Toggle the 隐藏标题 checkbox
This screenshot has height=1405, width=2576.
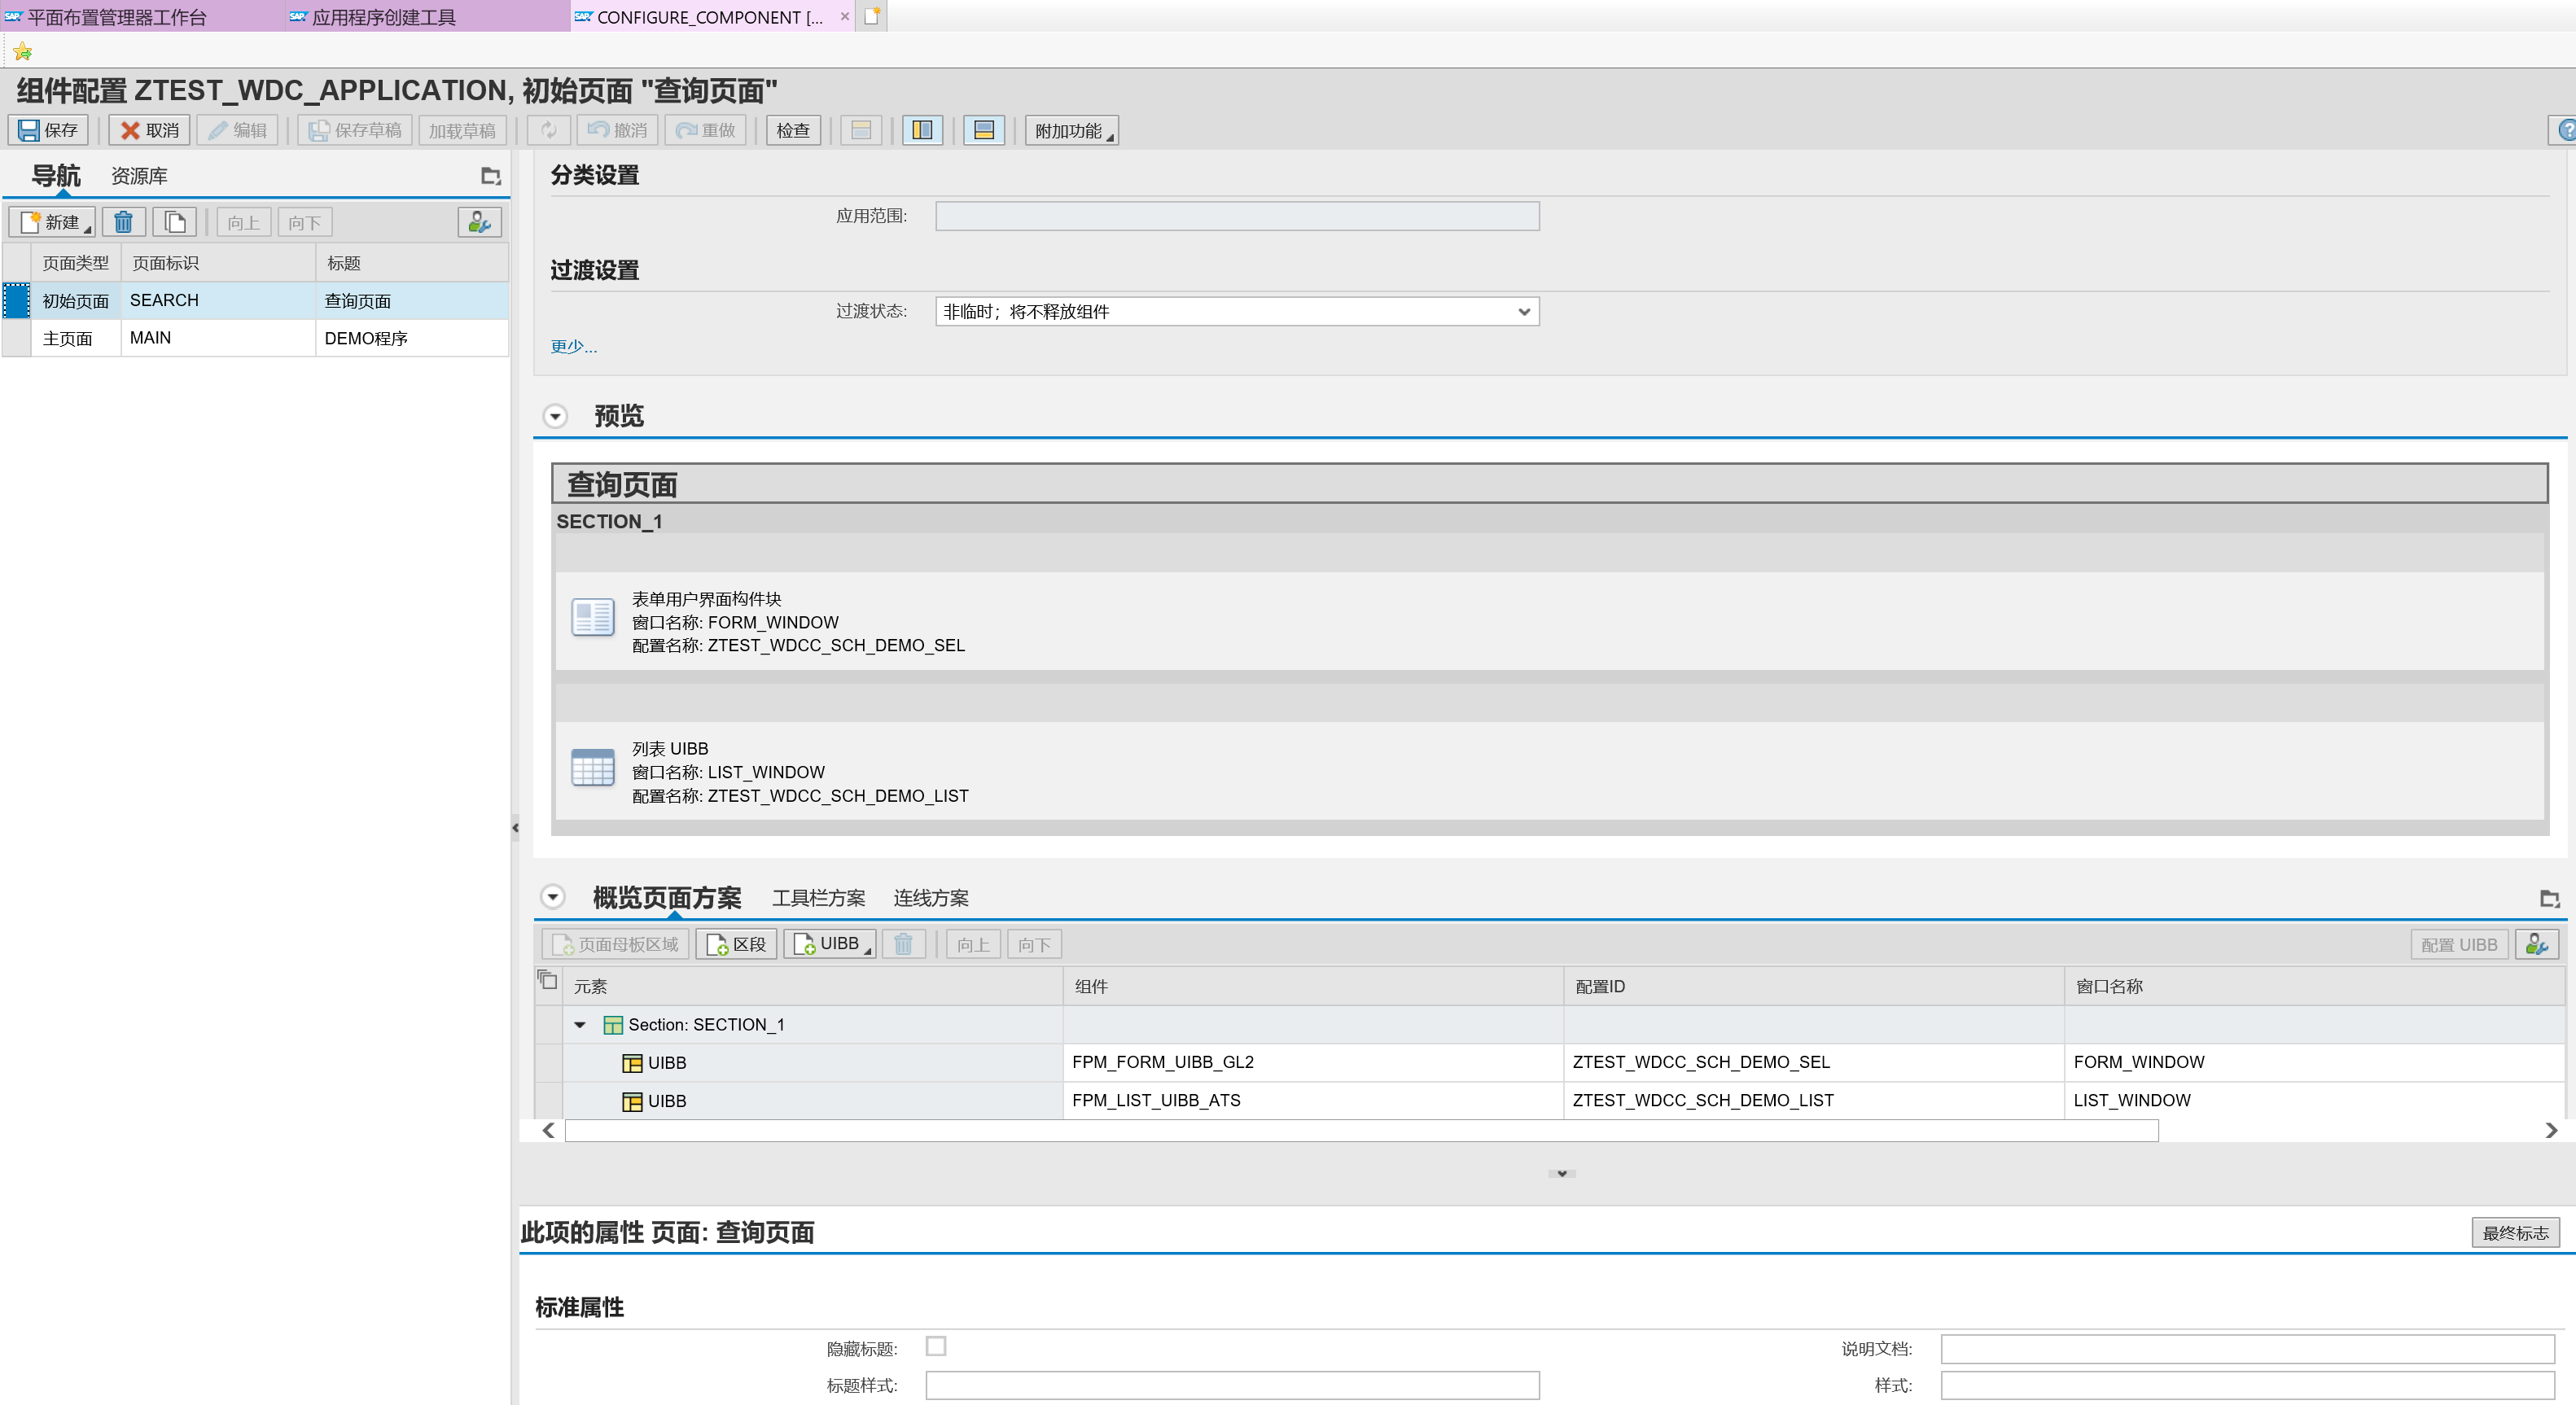click(x=936, y=1347)
